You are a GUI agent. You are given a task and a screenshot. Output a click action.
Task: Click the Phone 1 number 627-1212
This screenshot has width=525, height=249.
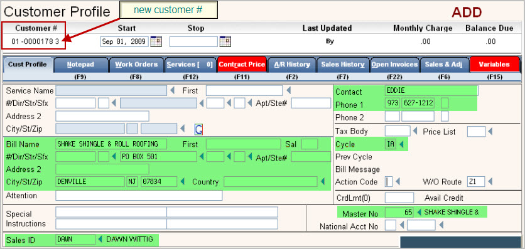[418, 103]
